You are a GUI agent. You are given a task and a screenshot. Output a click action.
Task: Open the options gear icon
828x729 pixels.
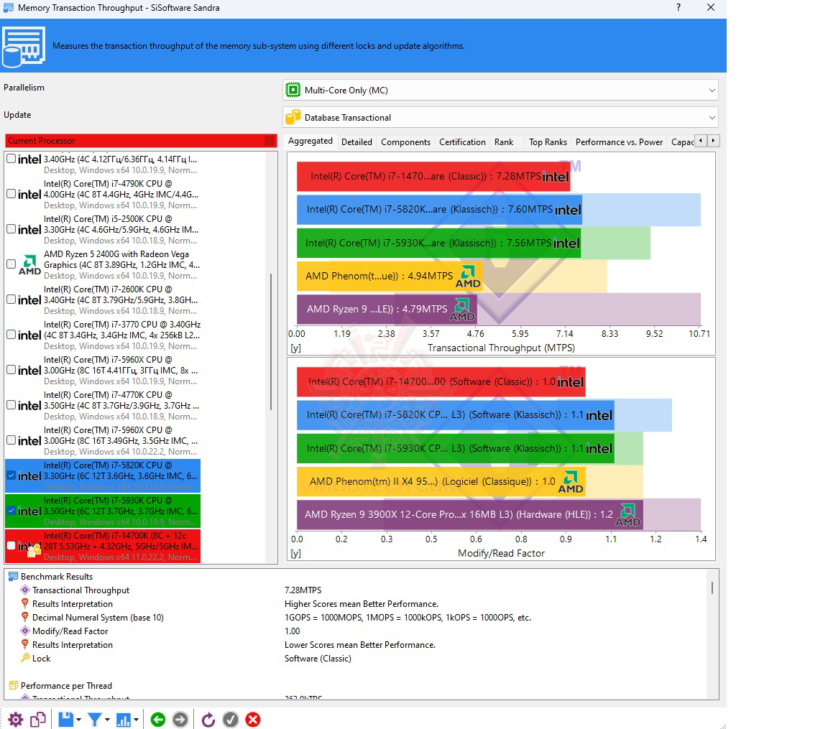click(15, 720)
